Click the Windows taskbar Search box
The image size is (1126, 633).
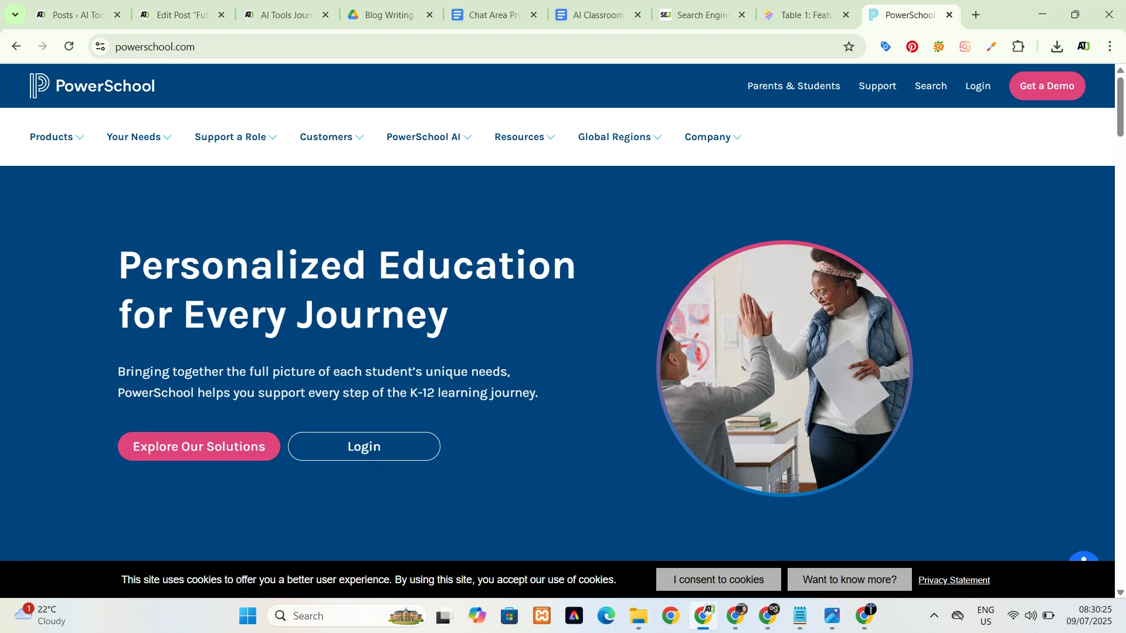[347, 615]
